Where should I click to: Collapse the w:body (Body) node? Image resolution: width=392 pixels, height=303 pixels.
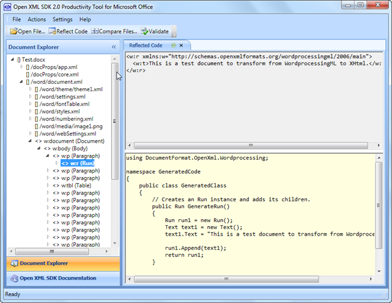pos(39,148)
